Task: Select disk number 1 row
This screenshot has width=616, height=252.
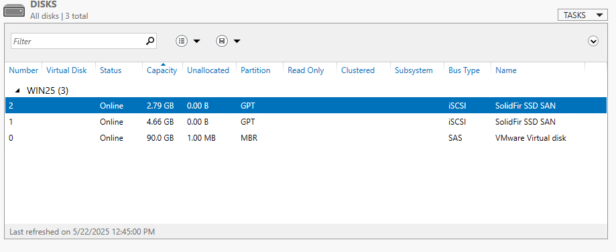Action: click(306, 122)
